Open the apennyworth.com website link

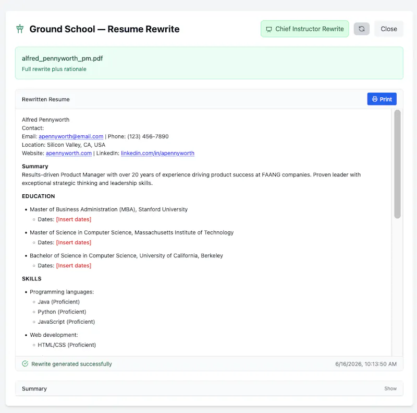[69, 153]
